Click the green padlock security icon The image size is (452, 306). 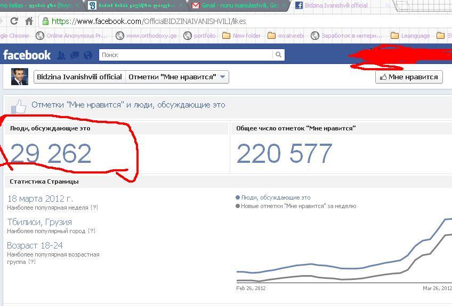(45, 21)
